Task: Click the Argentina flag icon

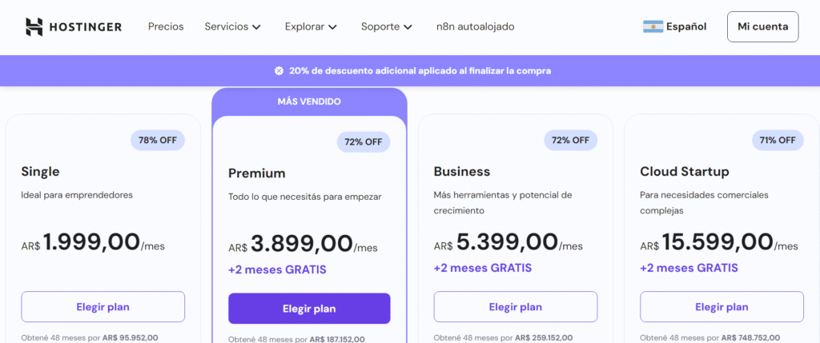Action: [653, 26]
